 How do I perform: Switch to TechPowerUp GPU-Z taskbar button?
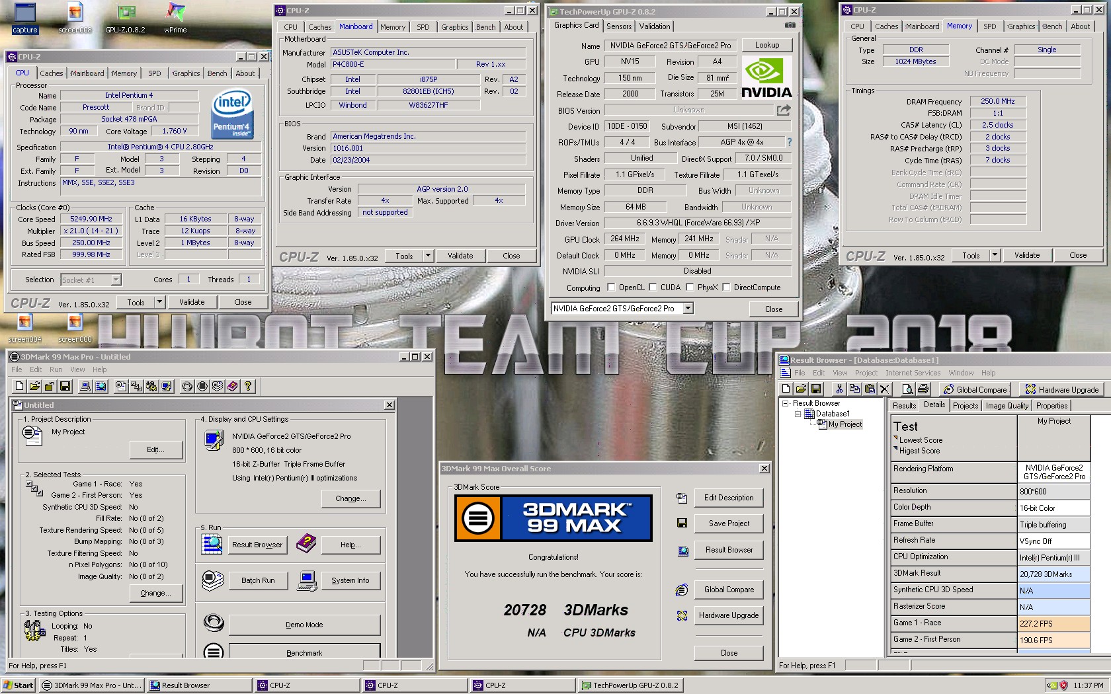(x=632, y=685)
